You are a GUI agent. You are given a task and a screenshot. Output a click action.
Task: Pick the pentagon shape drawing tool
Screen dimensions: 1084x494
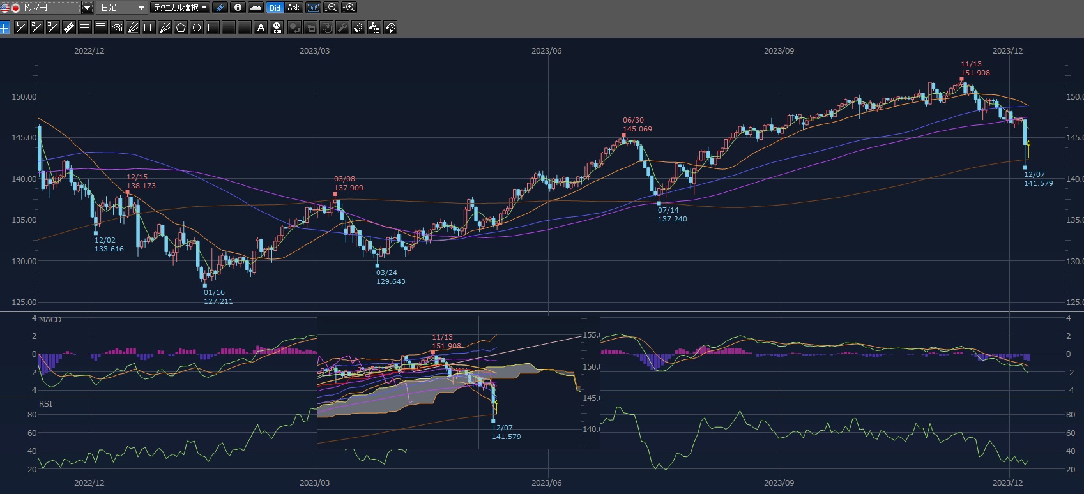pos(181,27)
